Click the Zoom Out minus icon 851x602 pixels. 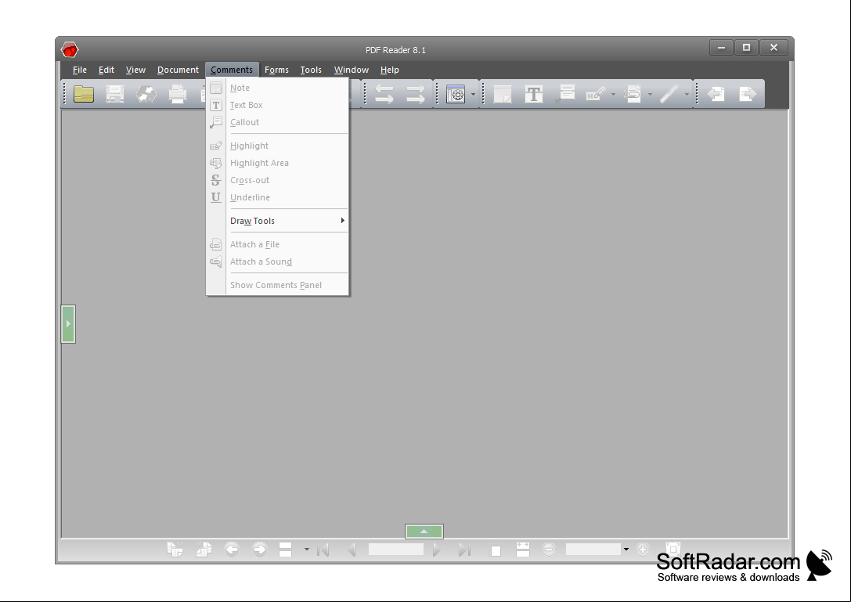[x=549, y=550]
